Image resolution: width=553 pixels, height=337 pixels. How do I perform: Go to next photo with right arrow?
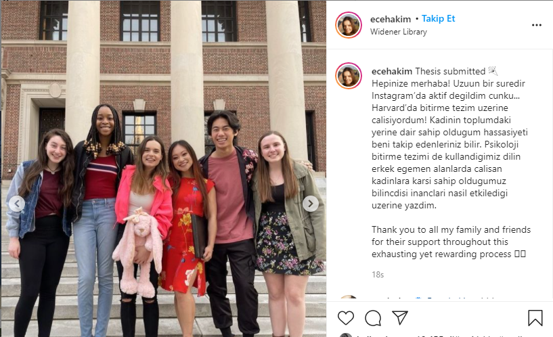click(x=311, y=204)
